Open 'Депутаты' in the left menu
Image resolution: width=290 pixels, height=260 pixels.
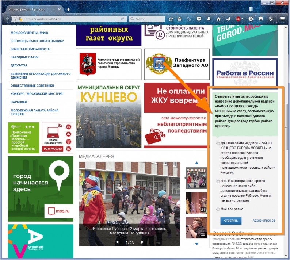point(19,65)
